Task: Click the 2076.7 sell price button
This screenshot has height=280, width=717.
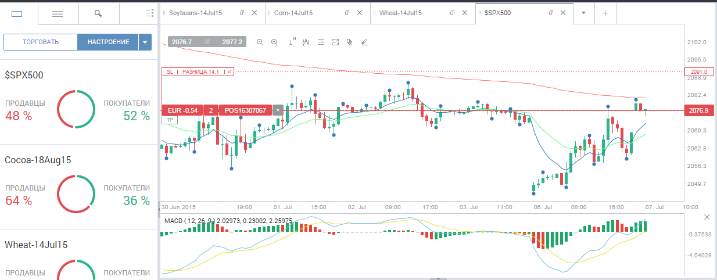Action: [x=183, y=42]
